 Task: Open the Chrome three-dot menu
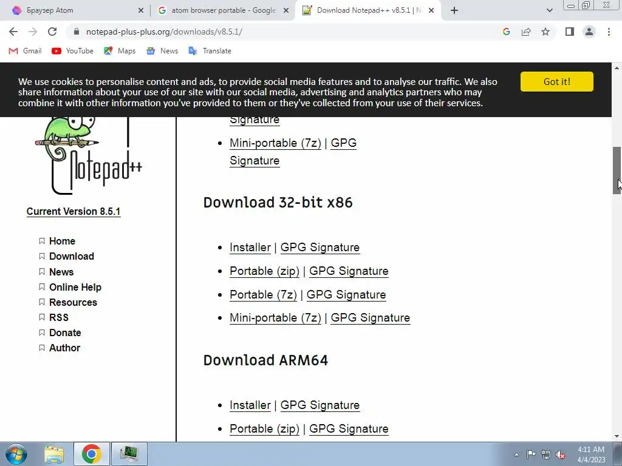pos(609,32)
